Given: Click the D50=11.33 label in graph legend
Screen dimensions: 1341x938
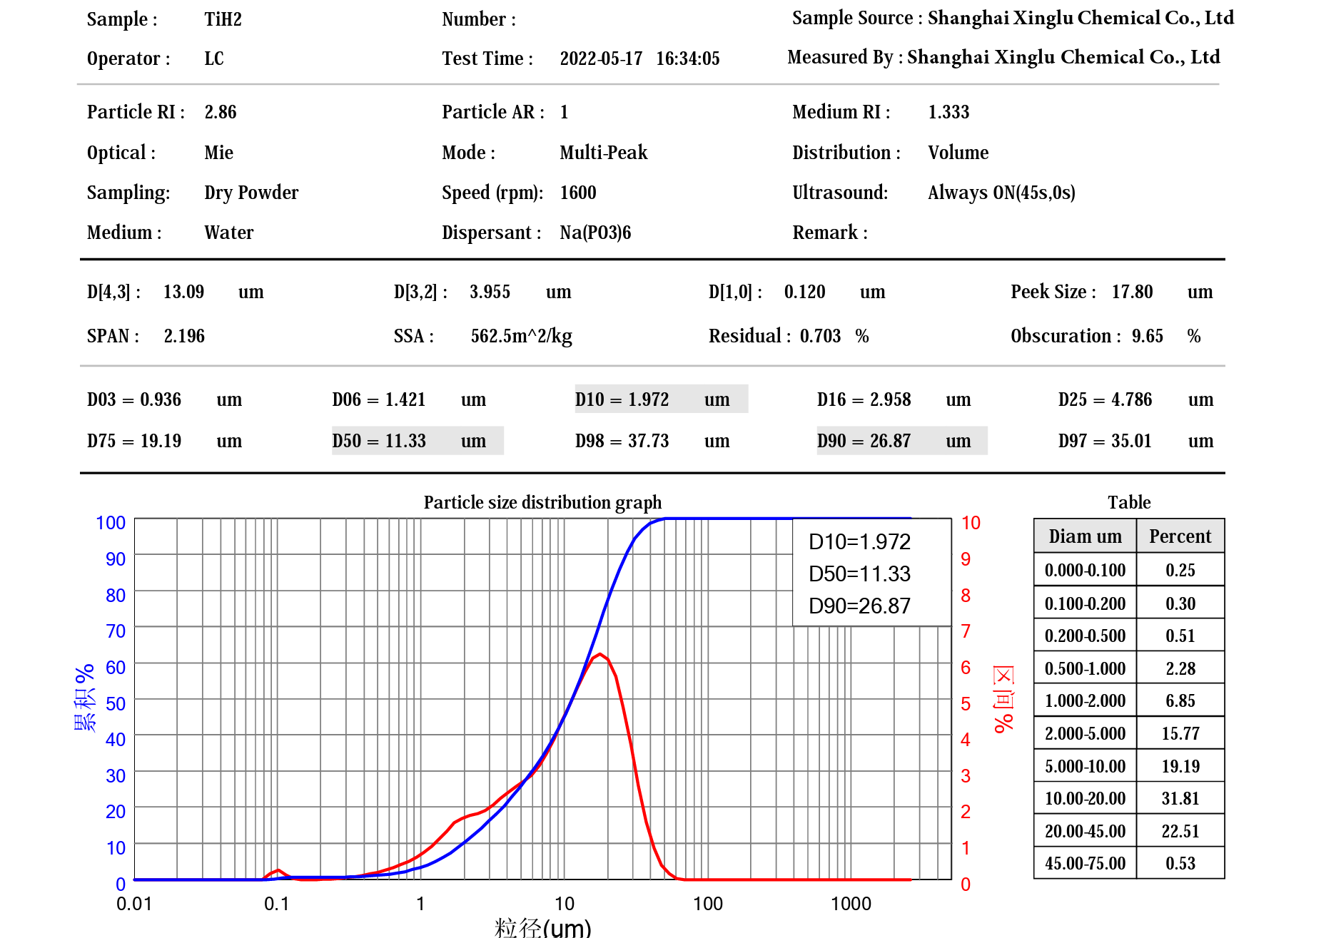Looking at the screenshot, I should 859,573.
